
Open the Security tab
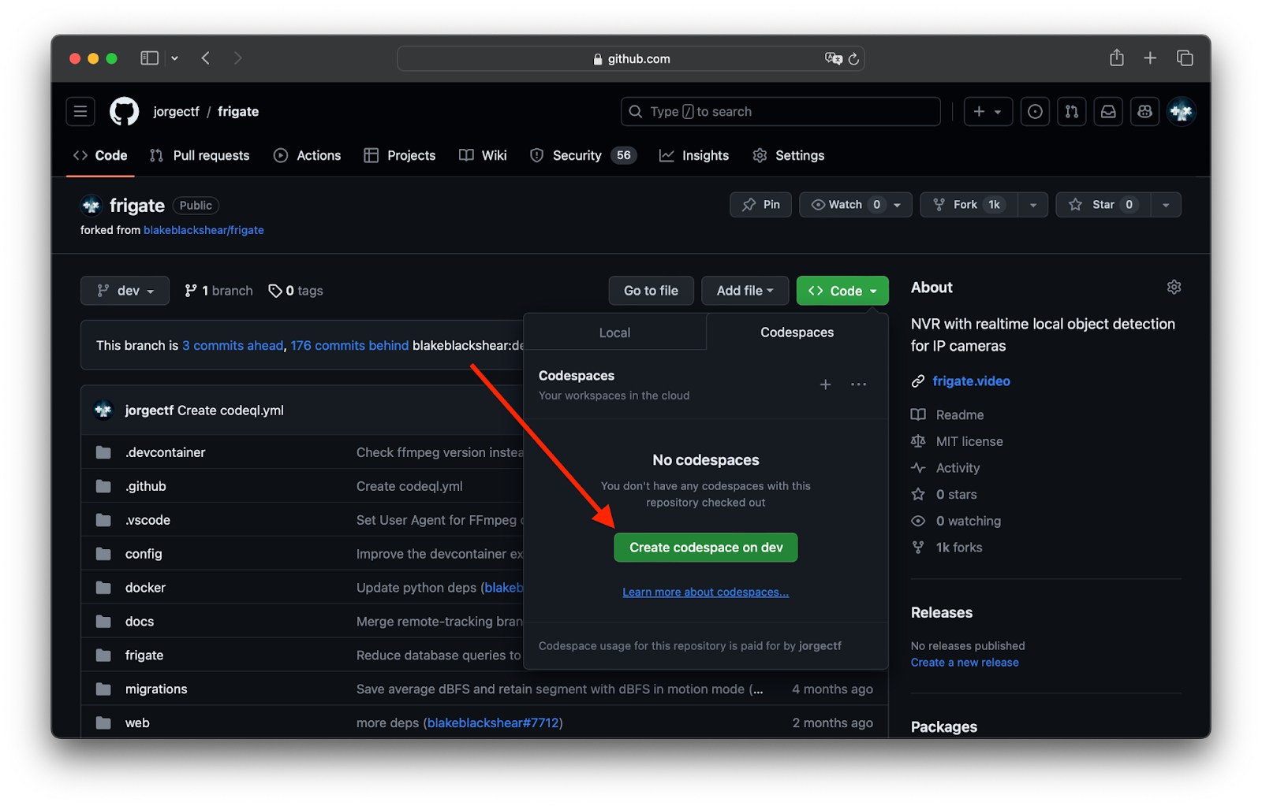(583, 156)
